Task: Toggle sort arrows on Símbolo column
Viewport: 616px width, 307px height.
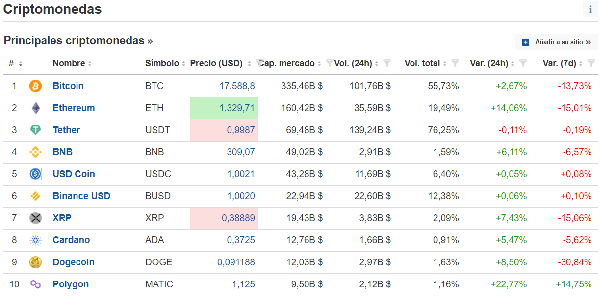Action: [x=183, y=64]
